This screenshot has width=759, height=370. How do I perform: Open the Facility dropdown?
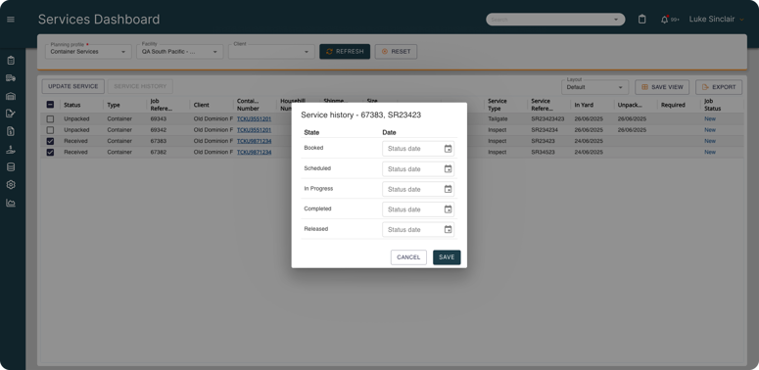pyautogui.click(x=179, y=52)
